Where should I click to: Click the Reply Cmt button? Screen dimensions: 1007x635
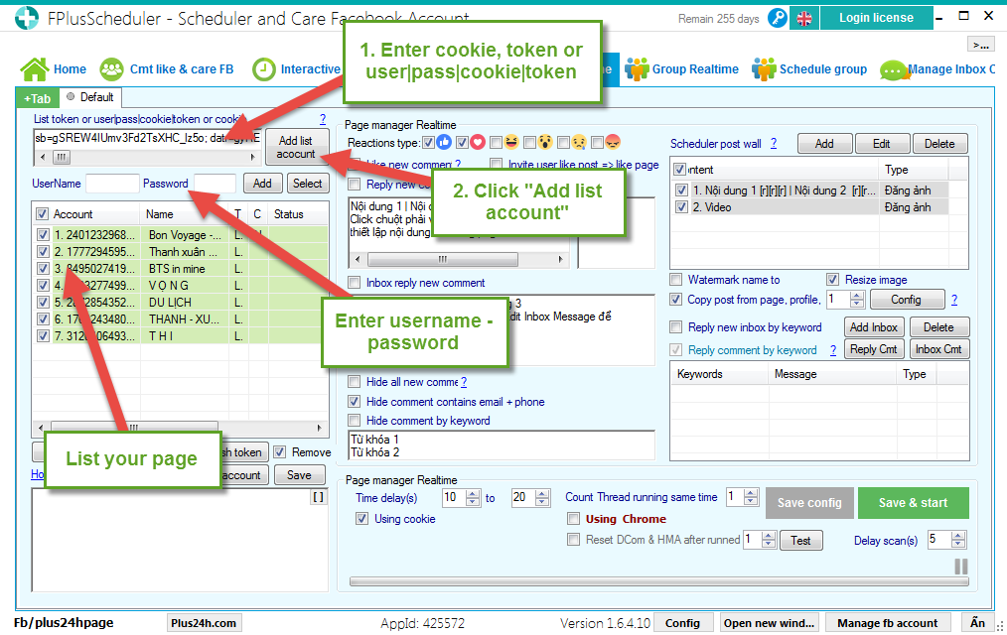873,349
